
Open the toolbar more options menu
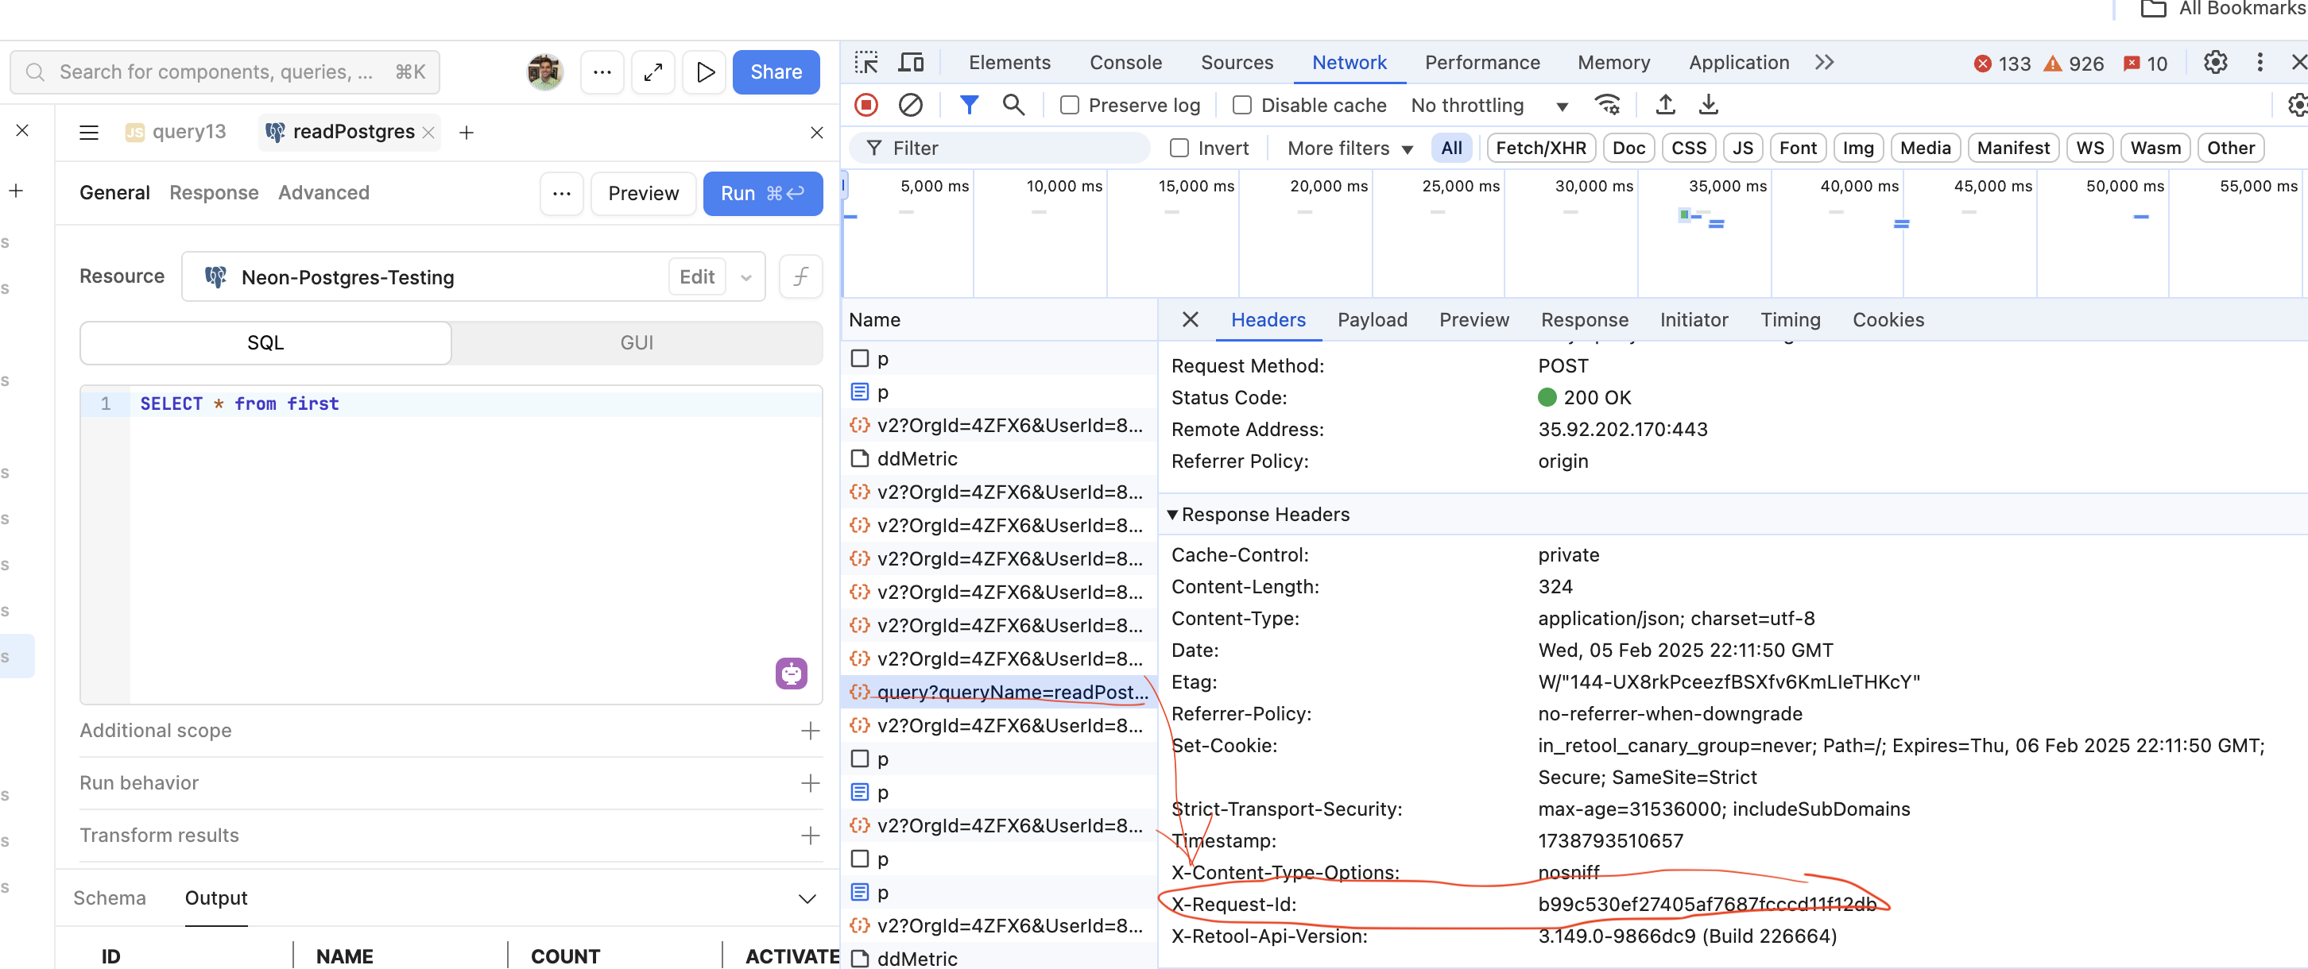click(x=602, y=71)
